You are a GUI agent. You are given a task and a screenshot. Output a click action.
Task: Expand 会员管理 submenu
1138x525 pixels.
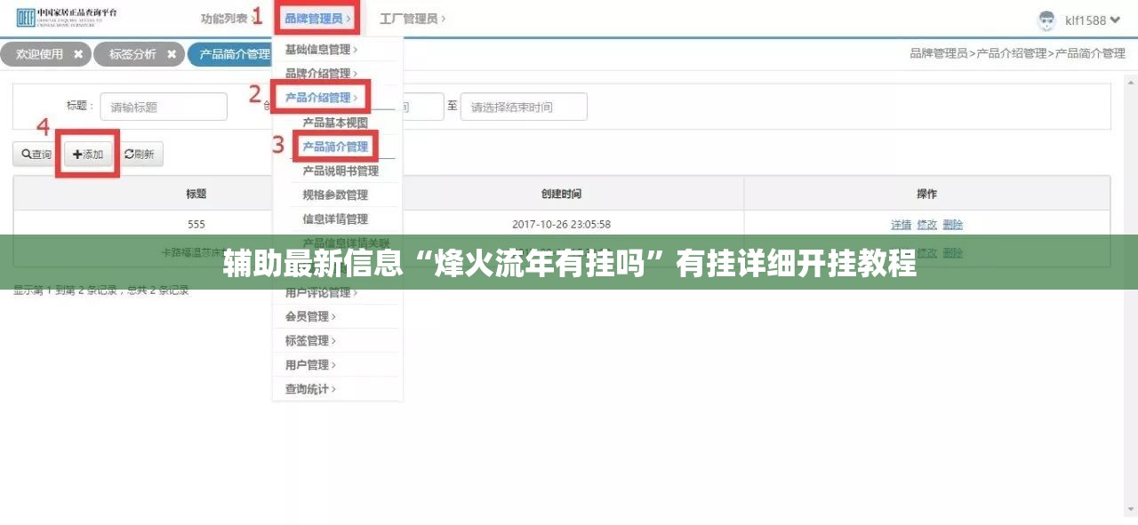[x=310, y=316]
